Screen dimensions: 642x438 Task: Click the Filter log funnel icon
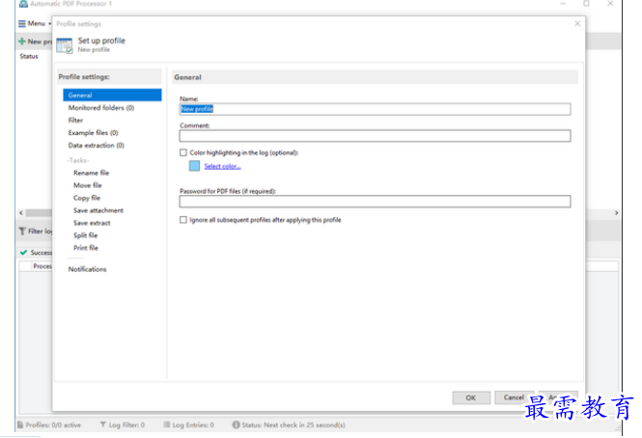pyautogui.click(x=22, y=232)
